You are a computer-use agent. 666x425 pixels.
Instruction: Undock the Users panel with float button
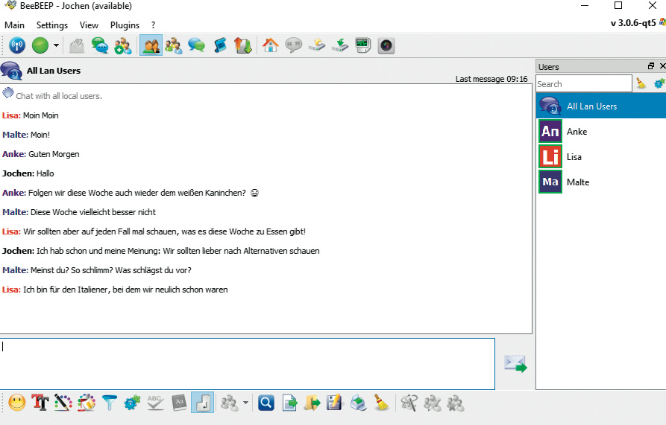point(651,66)
